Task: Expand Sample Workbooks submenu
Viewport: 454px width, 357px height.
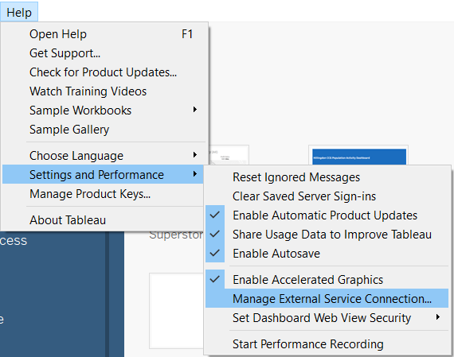Action: pos(104,111)
